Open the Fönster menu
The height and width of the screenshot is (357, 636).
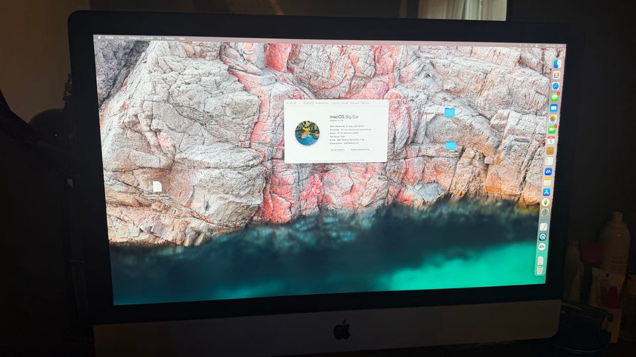[170, 38]
